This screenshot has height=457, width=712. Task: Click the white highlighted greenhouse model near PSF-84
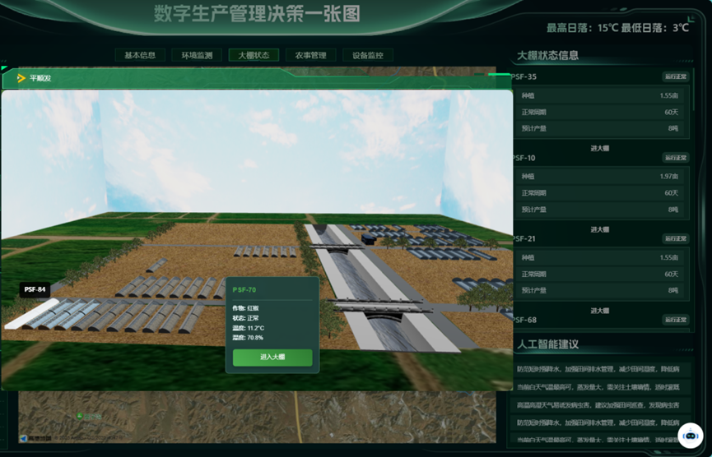(x=31, y=313)
